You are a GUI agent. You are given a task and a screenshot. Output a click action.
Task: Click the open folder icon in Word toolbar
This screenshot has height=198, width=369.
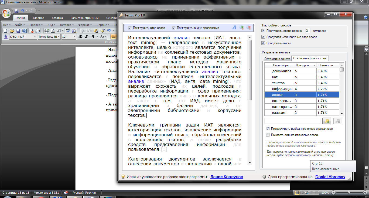pyautogui.click(x=12, y=30)
